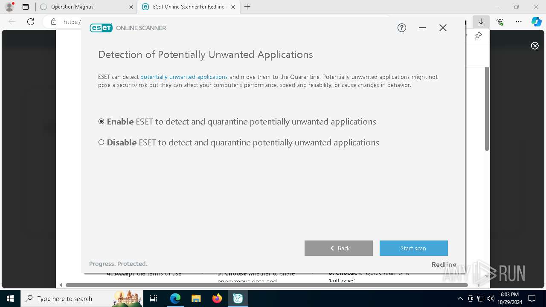Open browser essentials heart icon
This screenshot has width=546, height=307.
click(500, 22)
